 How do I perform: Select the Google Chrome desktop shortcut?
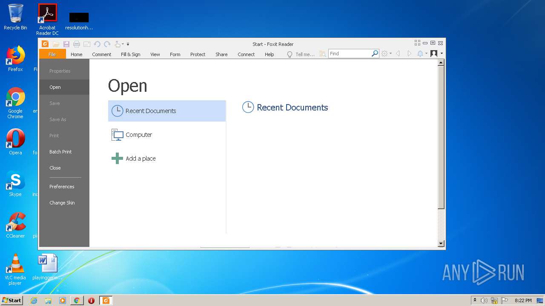[x=15, y=103]
